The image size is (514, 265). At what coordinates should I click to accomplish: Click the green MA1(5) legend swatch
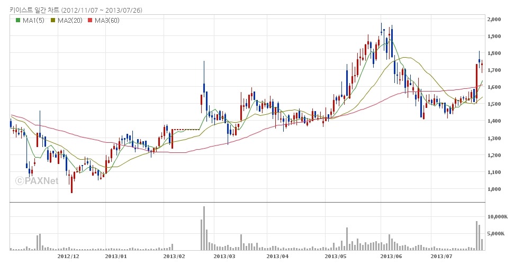click(17, 21)
